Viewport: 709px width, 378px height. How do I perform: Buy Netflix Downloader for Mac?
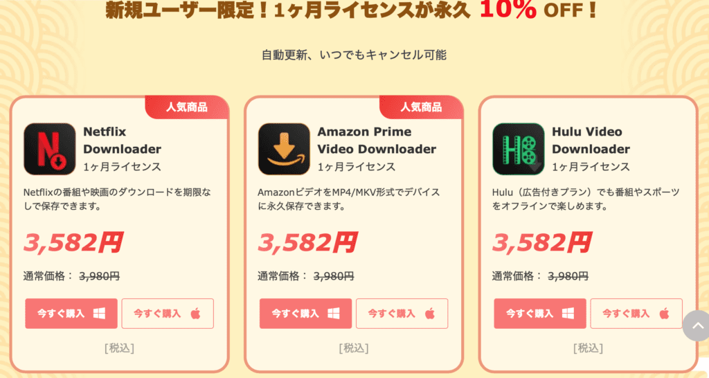tap(168, 314)
